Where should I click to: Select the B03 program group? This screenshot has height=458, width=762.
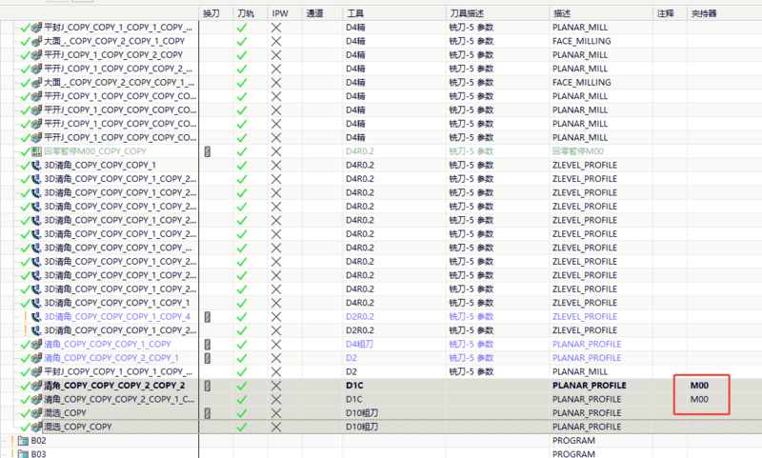(38, 454)
